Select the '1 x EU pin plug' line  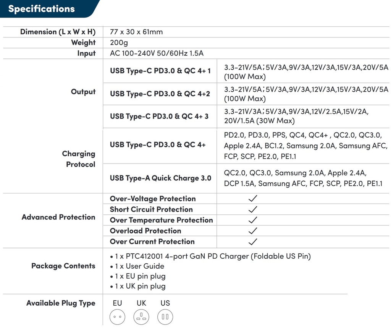coord(137,276)
